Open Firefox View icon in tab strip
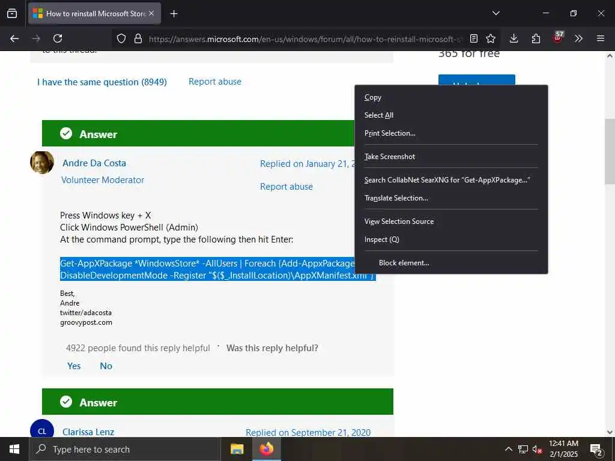Screen dimensions: 615x461 tap(12, 13)
